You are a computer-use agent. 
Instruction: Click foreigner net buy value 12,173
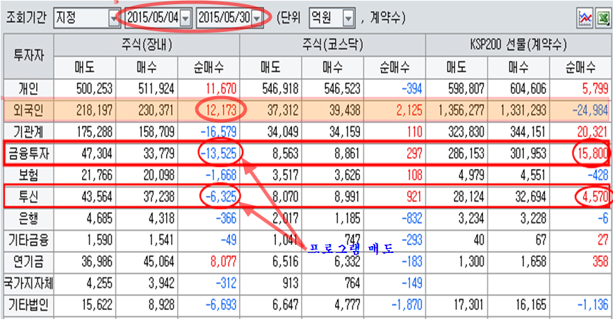pyautogui.click(x=220, y=109)
